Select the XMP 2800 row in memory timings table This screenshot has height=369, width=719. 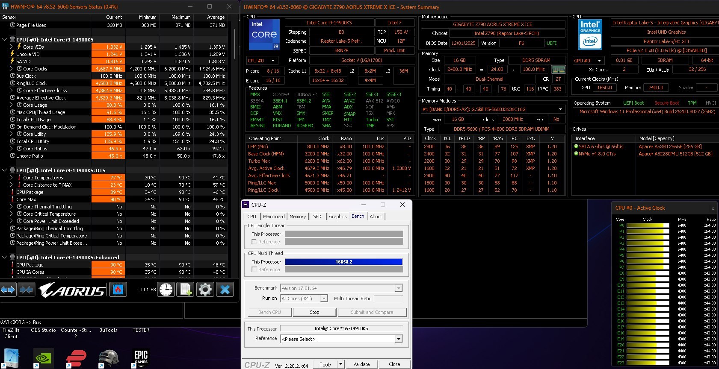point(494,146)
